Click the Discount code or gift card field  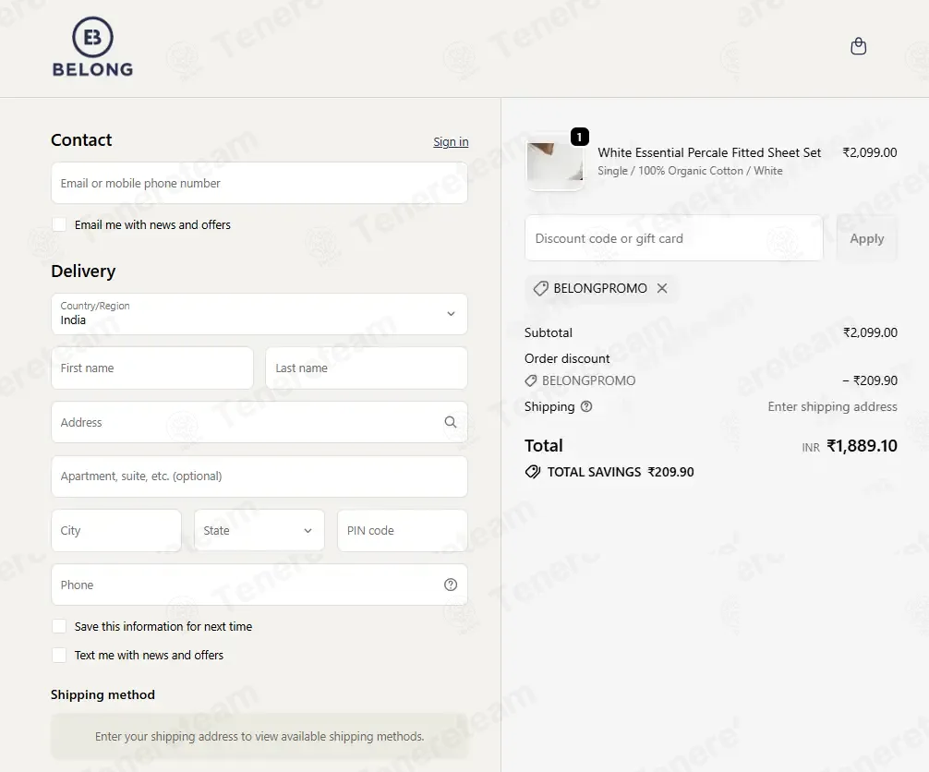673,238
